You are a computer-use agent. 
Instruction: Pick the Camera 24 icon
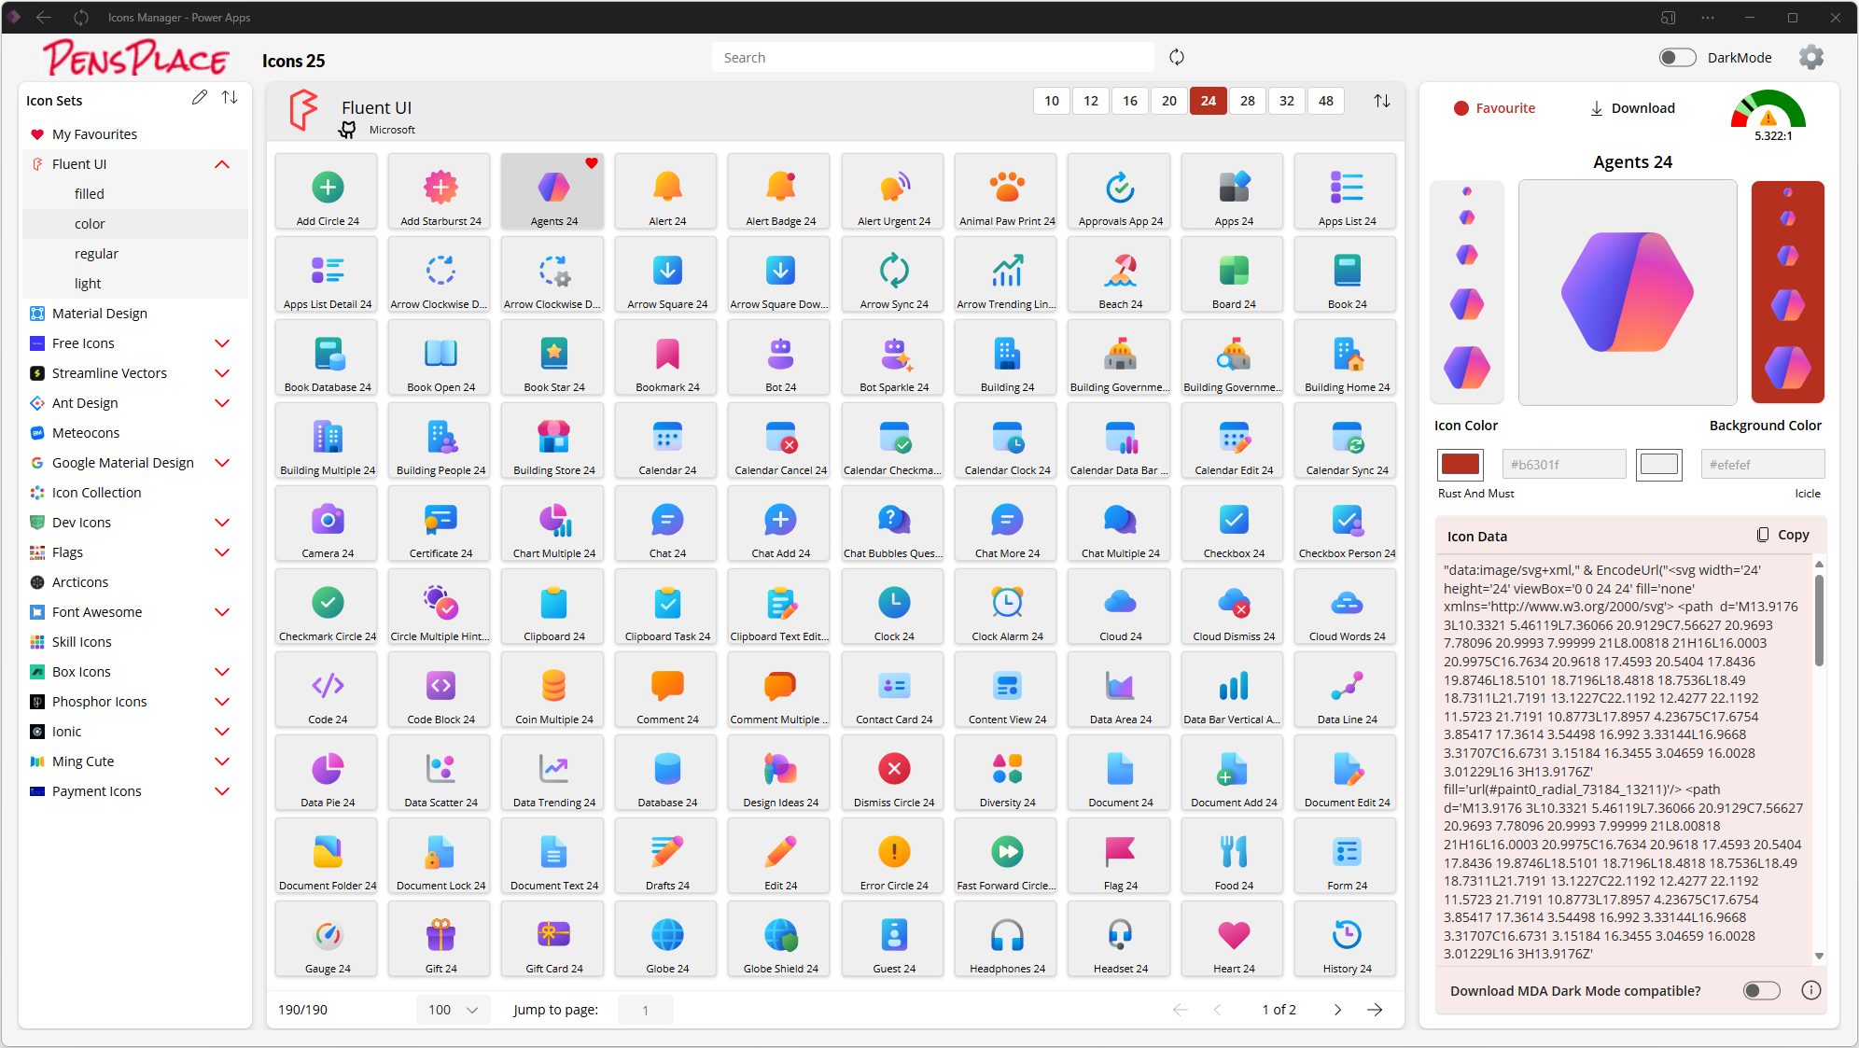pos(328,524)
